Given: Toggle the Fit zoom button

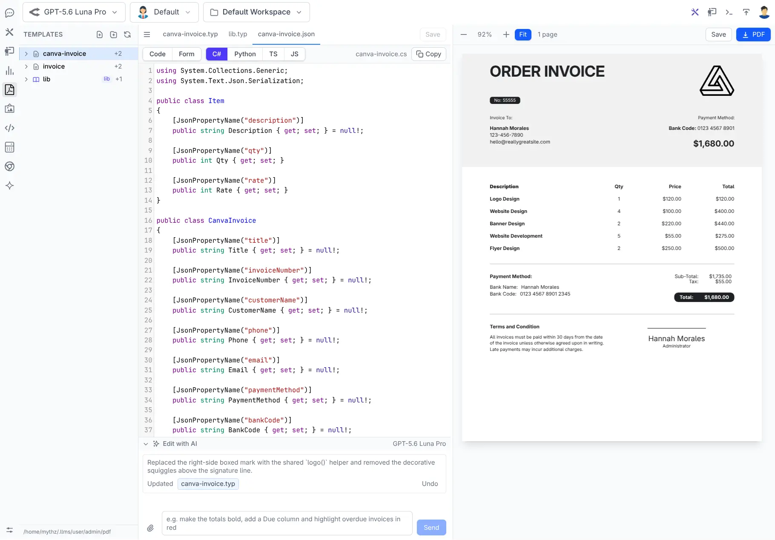Looking at the screenshot, I should pyautogui.click(x=523, y=34).
